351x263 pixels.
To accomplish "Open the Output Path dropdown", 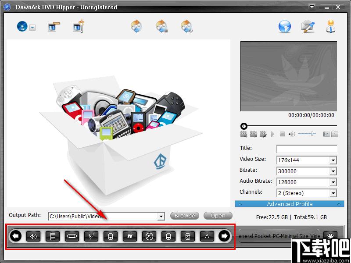I will (161, 216).
